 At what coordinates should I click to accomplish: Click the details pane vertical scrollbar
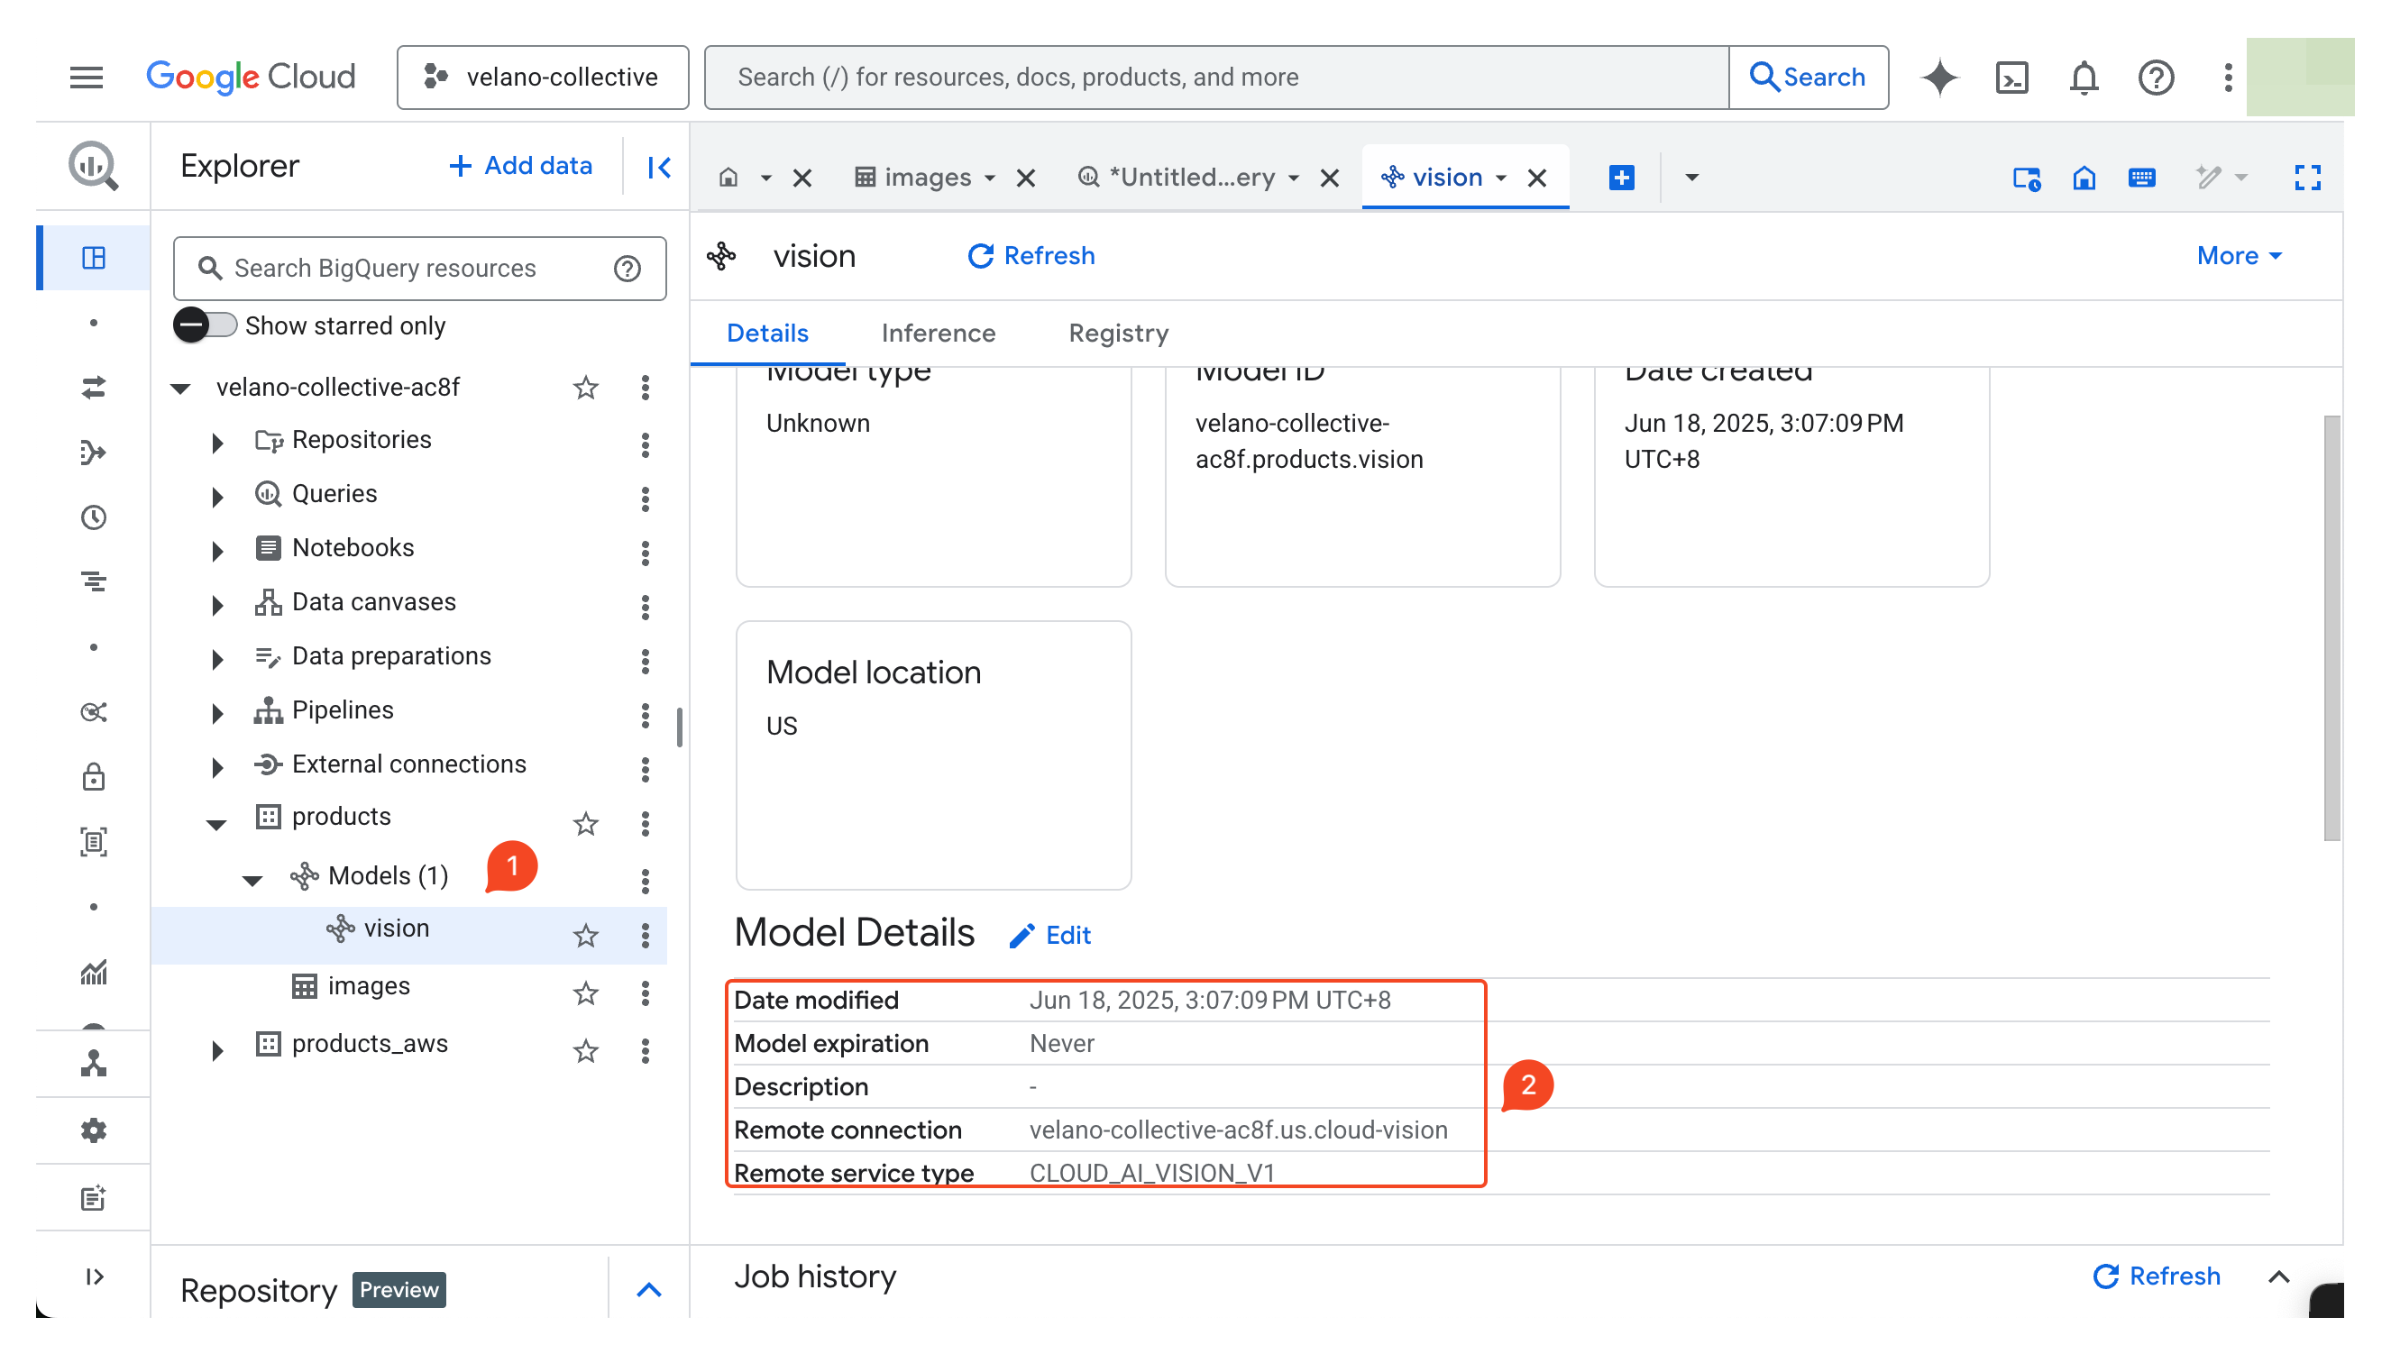tap(2331, 627)
